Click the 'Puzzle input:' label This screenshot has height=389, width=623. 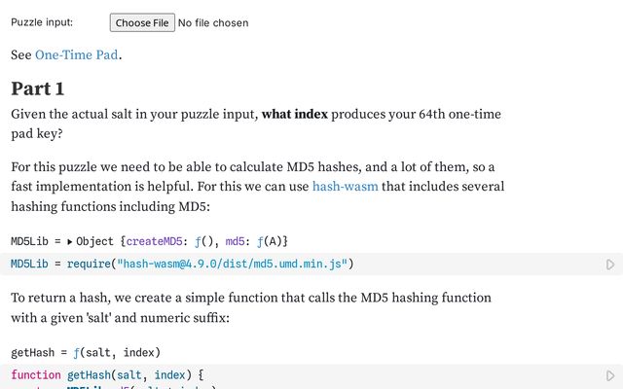[41, 22]
